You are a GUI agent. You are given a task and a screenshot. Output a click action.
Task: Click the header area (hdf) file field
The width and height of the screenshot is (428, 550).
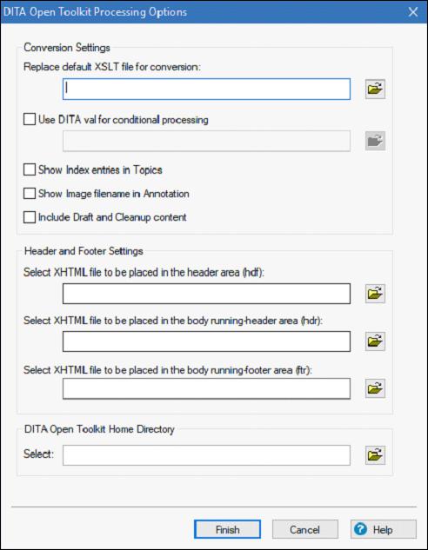206,294
